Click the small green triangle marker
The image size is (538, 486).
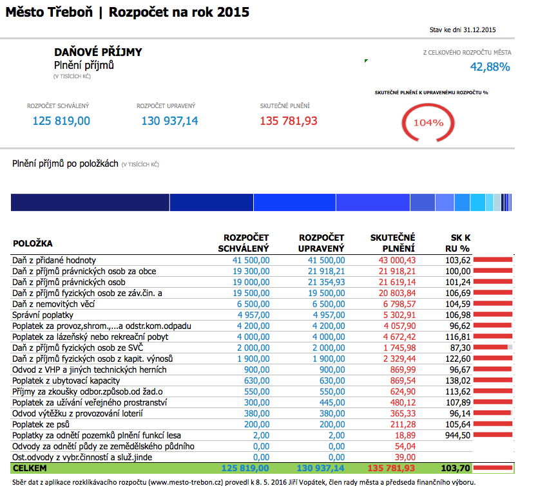pos(366,61)
